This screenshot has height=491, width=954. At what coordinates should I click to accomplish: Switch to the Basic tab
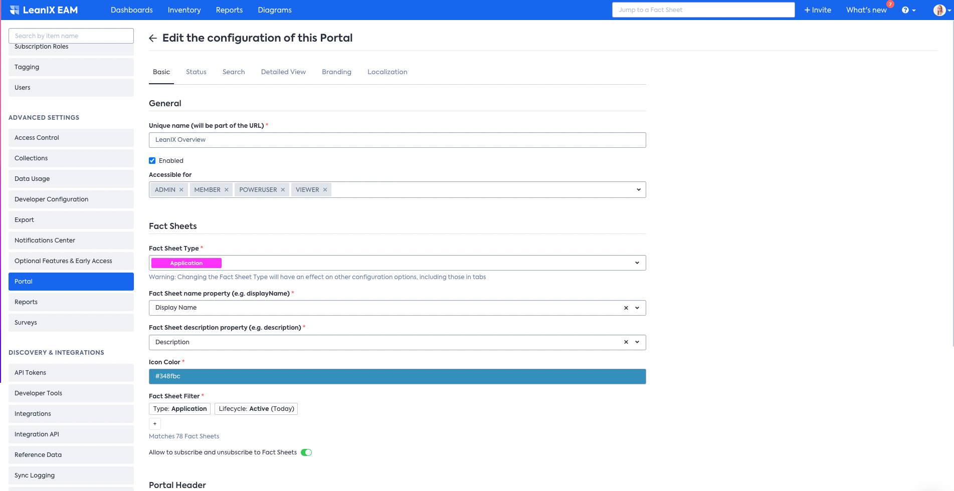pyautogui.click(x=161, y=72)
